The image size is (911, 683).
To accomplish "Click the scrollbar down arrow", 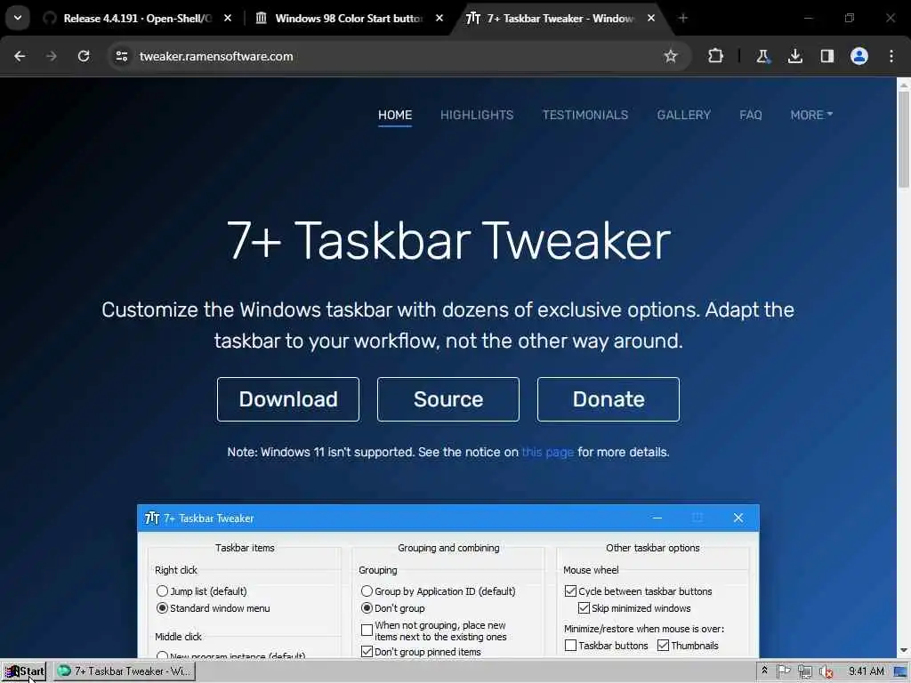I will point(904,650).
